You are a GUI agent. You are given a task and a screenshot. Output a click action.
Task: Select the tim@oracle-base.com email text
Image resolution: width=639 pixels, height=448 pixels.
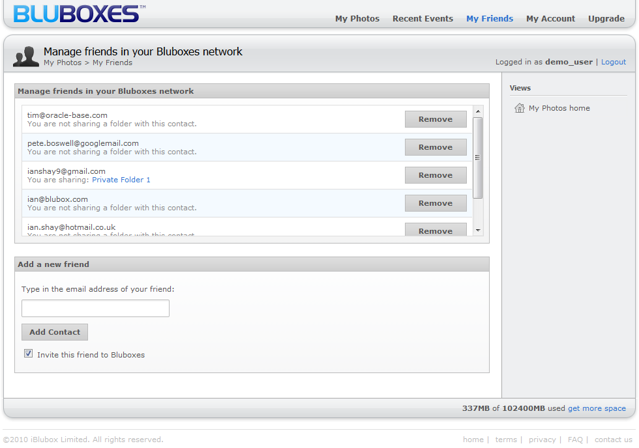[x=67, y=115]
